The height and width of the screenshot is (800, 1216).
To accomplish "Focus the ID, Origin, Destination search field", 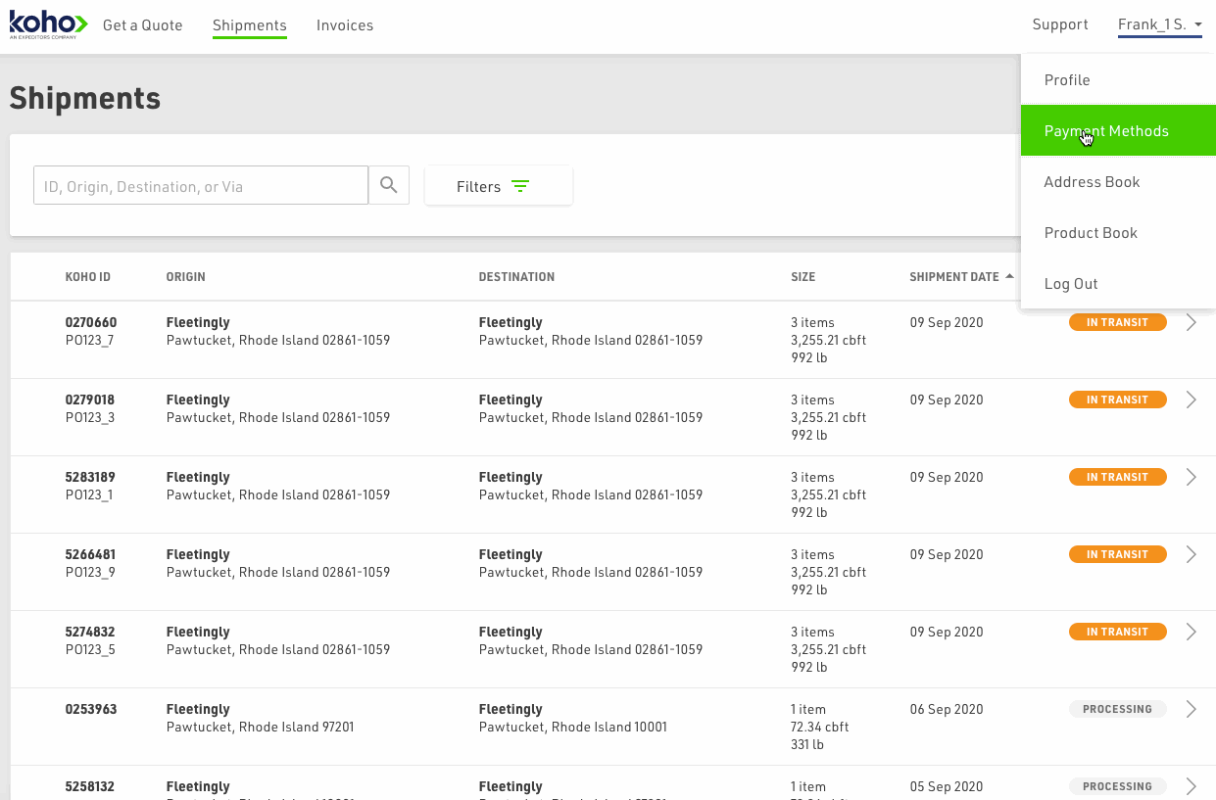I will tap(201, 186).
